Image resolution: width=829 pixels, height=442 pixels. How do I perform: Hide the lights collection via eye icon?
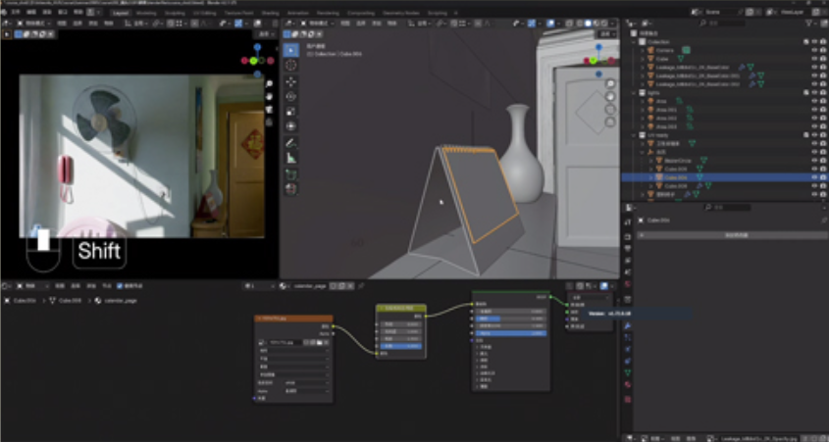click(x=814, y=92)
